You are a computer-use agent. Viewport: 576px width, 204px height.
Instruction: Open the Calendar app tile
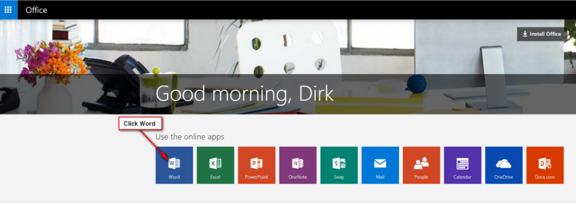[462, 165]
